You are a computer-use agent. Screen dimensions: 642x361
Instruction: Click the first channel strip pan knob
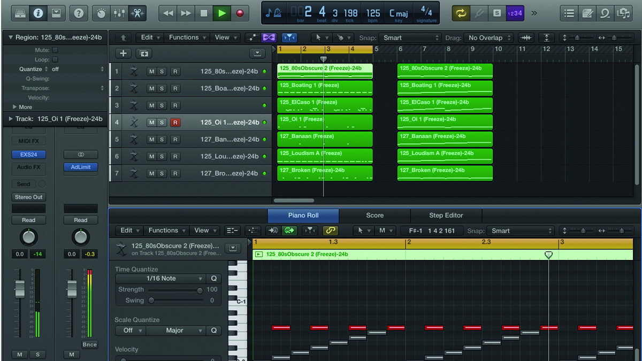pyautogui.click(x=29, y=237)
